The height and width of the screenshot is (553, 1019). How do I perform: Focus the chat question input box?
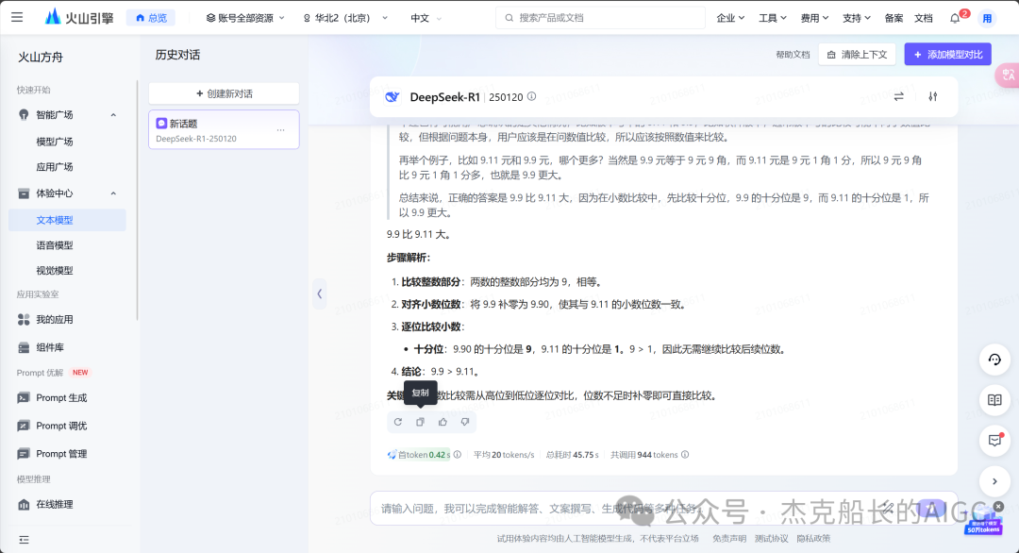click(663, 508)
